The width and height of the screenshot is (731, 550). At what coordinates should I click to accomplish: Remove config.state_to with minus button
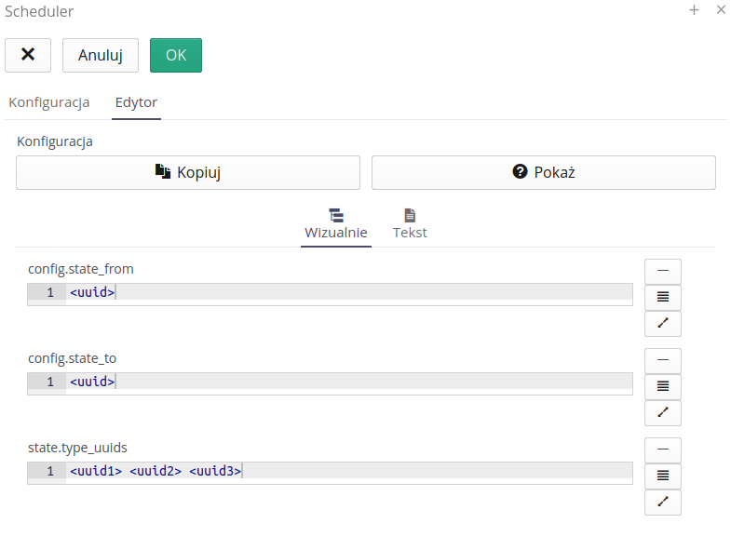(x=663, y=360)
